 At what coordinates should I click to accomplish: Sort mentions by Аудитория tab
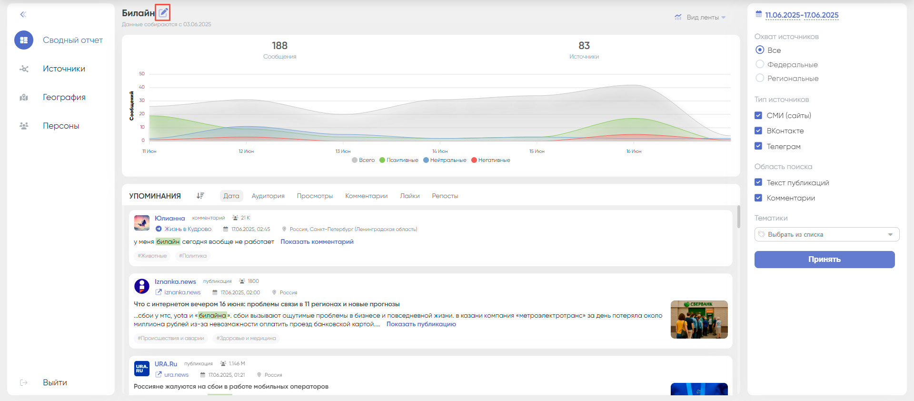tap(268, 196)
